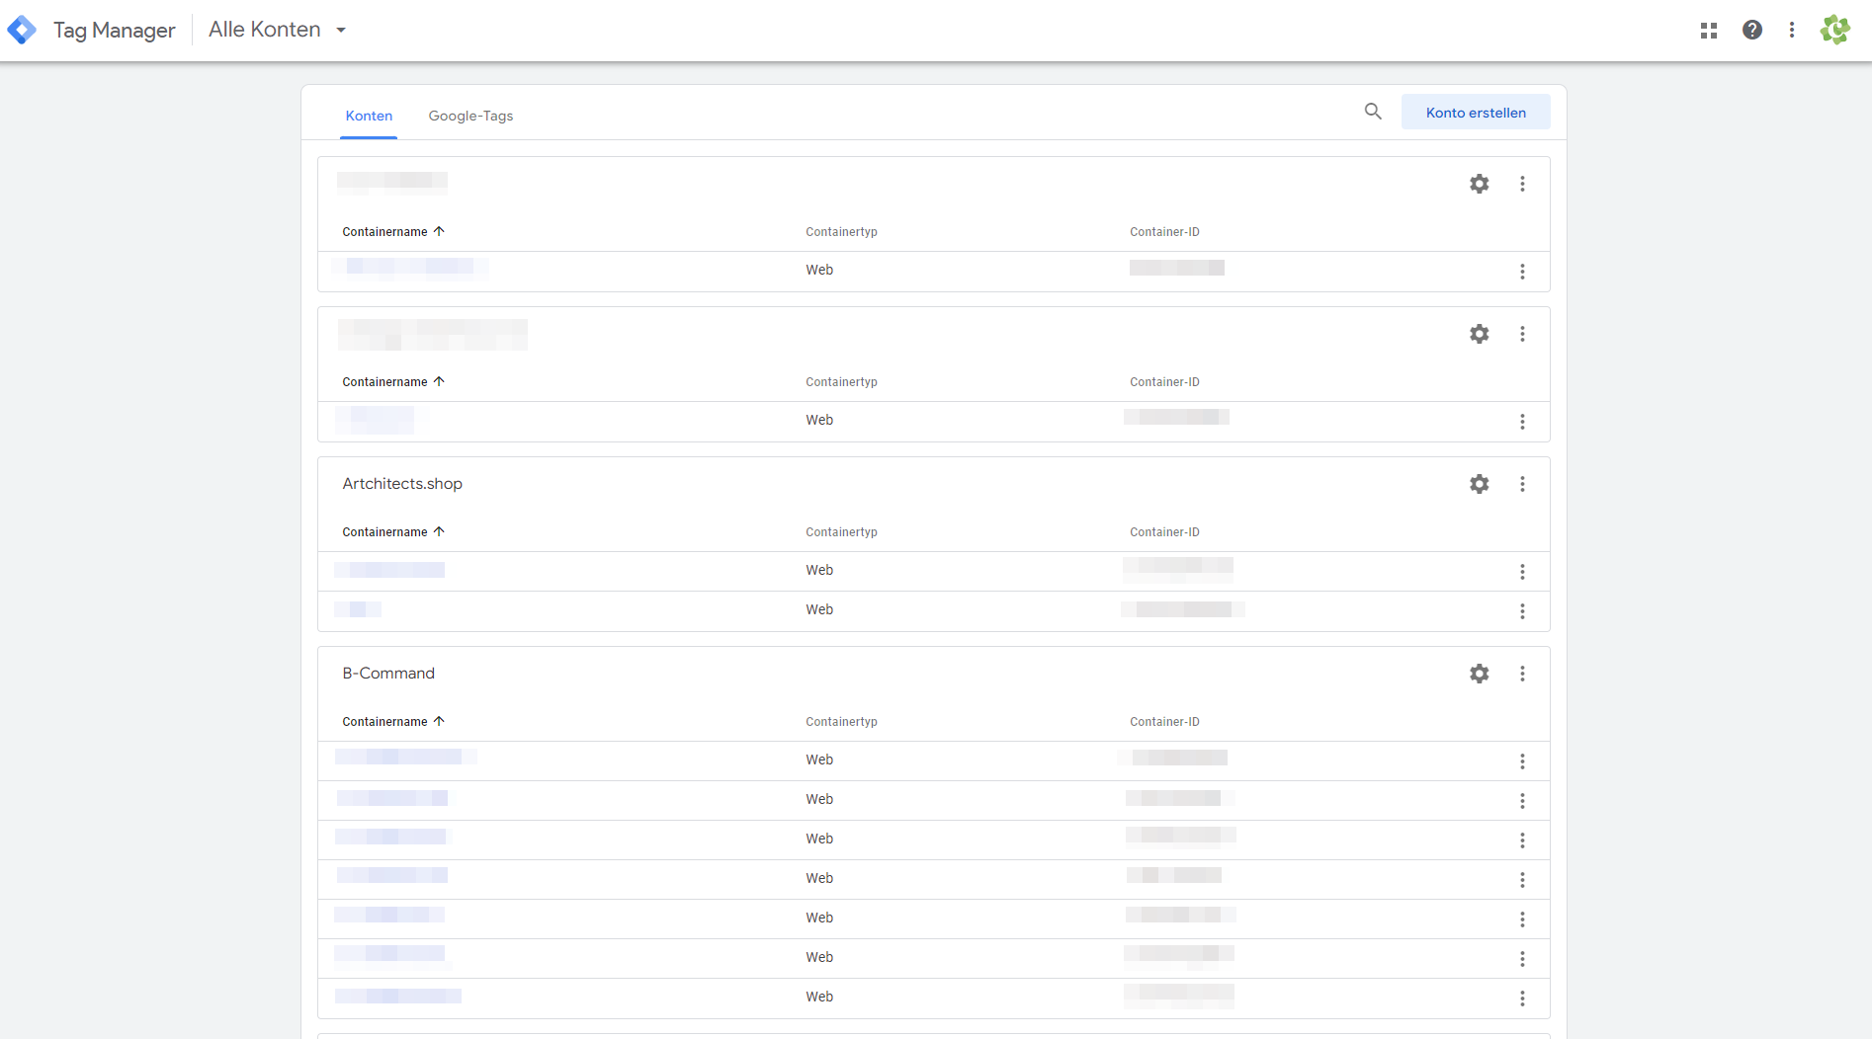Click Containertyp header in Artchitects.shop table

[x=841, y=532]
